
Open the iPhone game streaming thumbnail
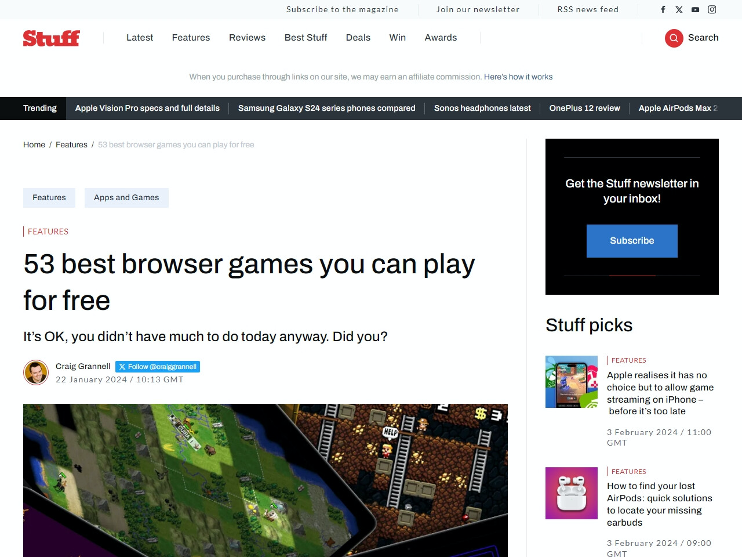(572, 382)
